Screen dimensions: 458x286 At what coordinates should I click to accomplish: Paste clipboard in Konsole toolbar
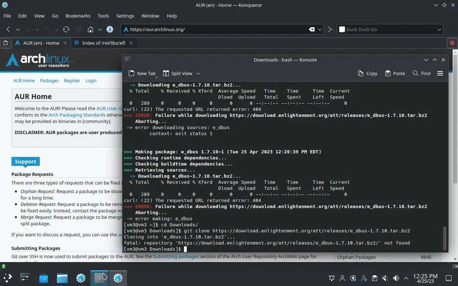(395, 73)
